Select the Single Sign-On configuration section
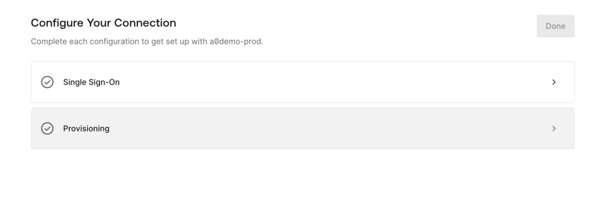Image resolution: width=605 pixels, height=198 pixels. click(x=303, y=82)
